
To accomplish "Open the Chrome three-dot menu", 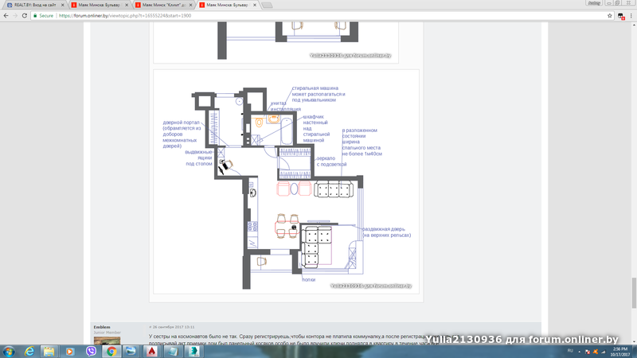I will (631, 16).
